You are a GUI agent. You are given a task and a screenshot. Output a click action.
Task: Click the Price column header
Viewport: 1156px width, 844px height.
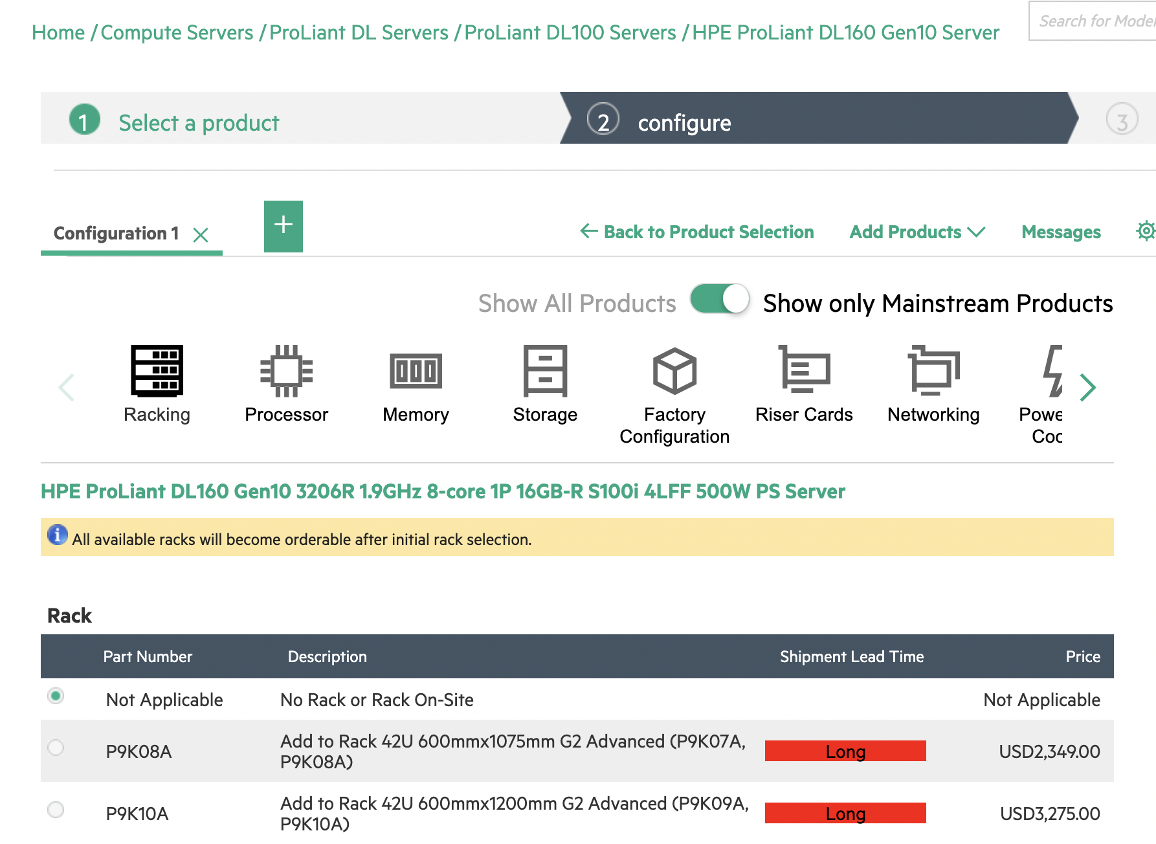coord(1083,656)
